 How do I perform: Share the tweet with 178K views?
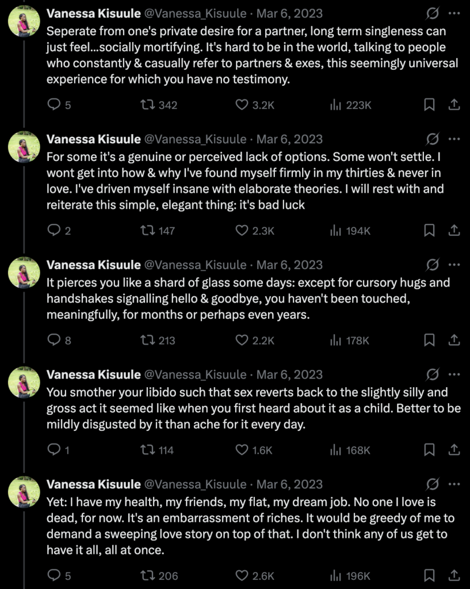pos(453,340)
